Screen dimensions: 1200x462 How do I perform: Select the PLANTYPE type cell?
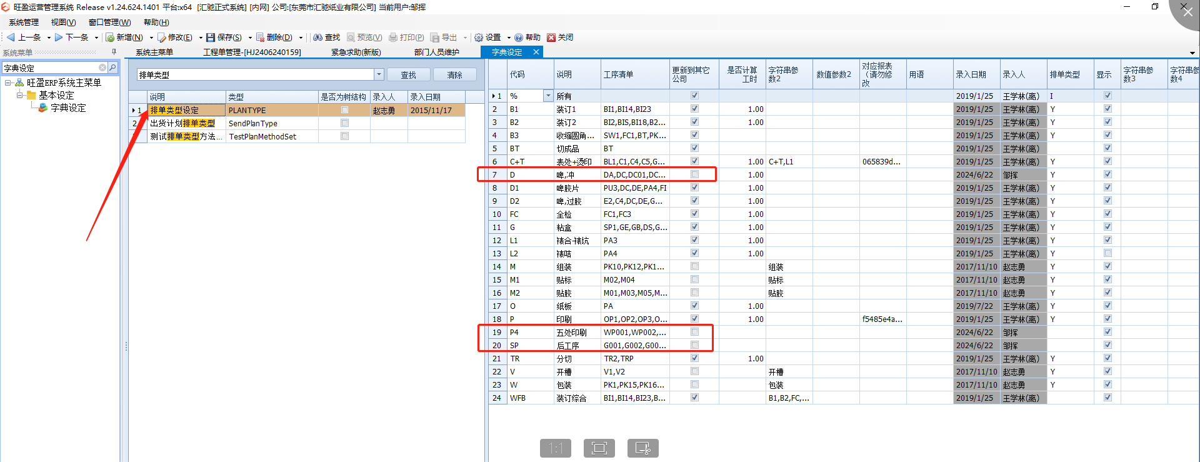click(x=272, y=110)
